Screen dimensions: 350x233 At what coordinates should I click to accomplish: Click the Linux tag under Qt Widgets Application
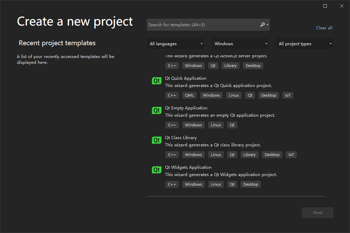pos(216,184)
